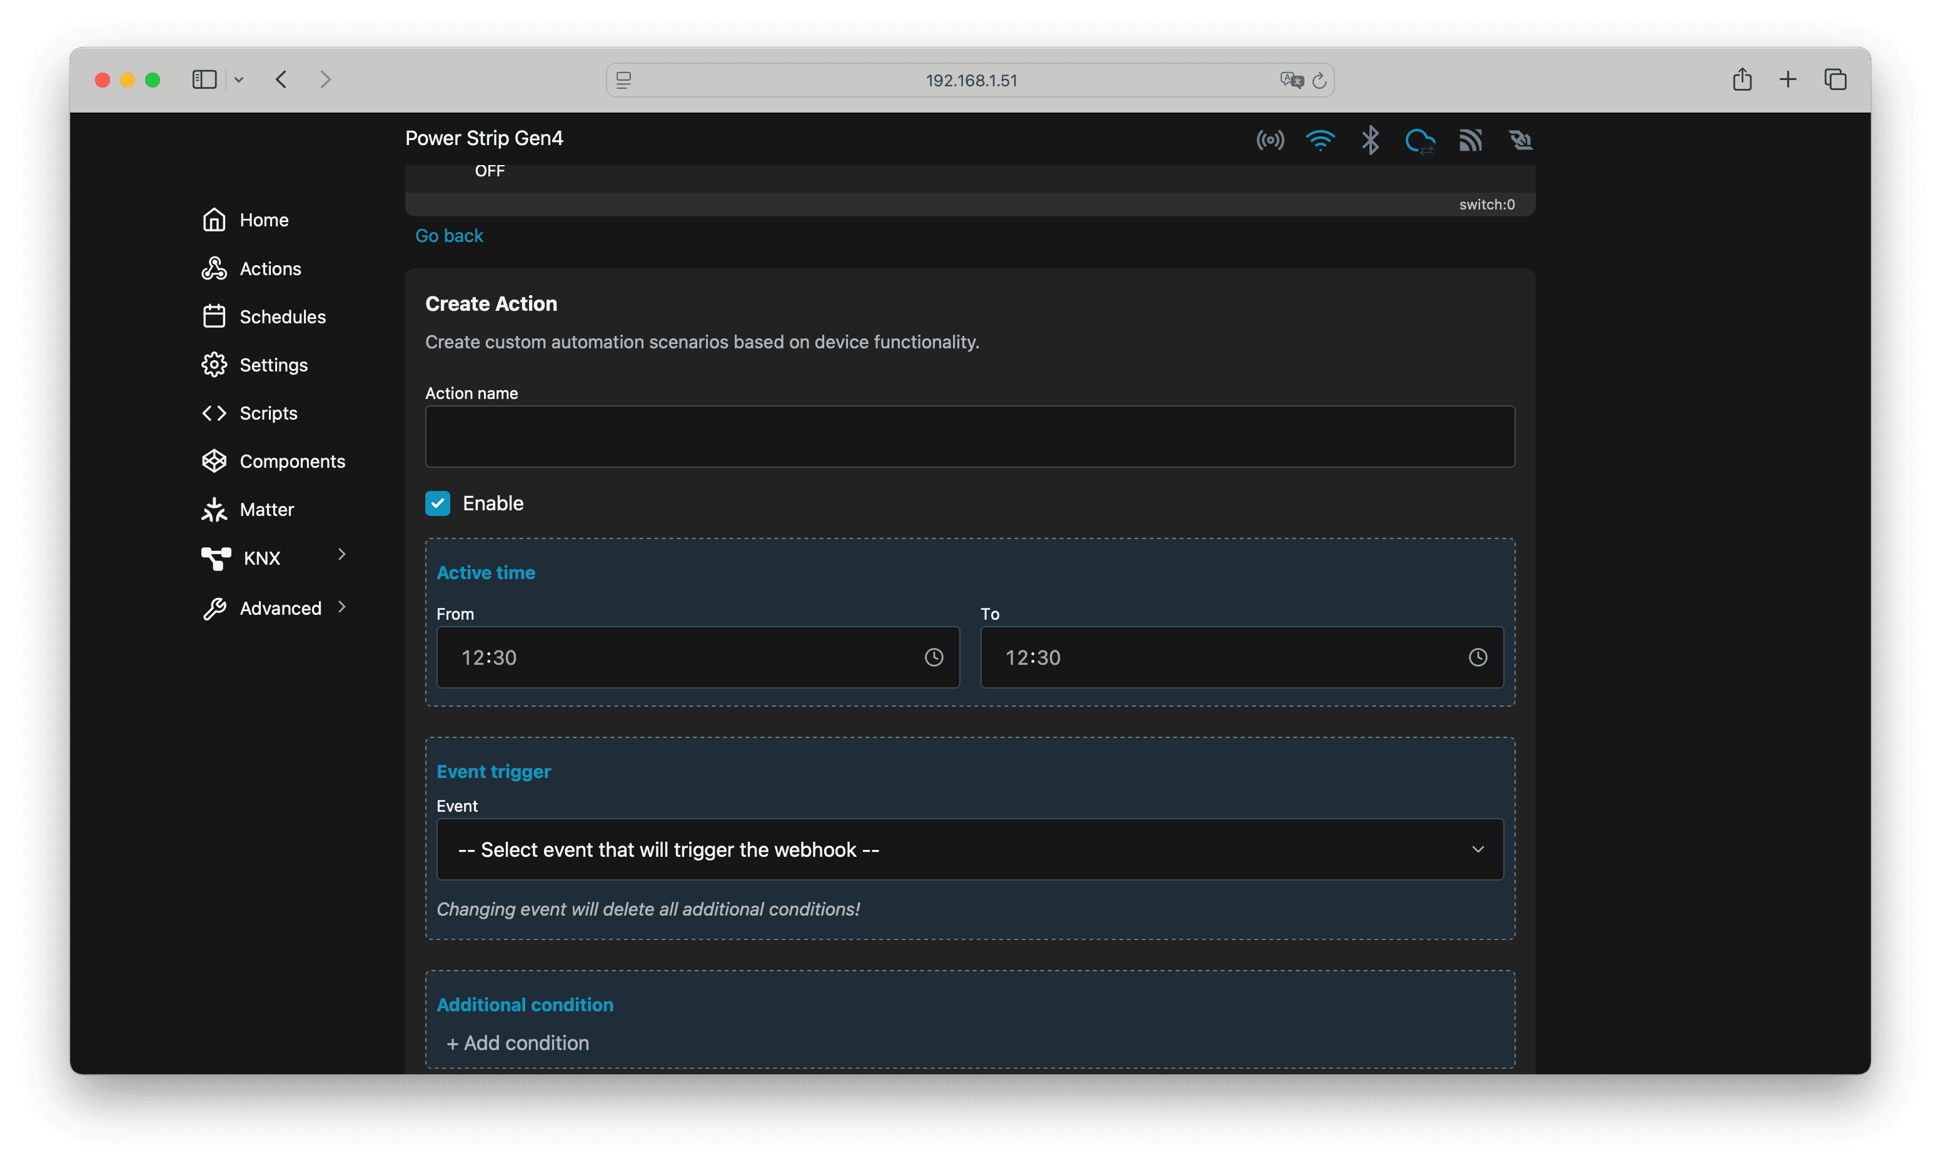Click the Wi-Fi status icon
Viewport: 1941px width, 1167px height.
click(1320, 141)
